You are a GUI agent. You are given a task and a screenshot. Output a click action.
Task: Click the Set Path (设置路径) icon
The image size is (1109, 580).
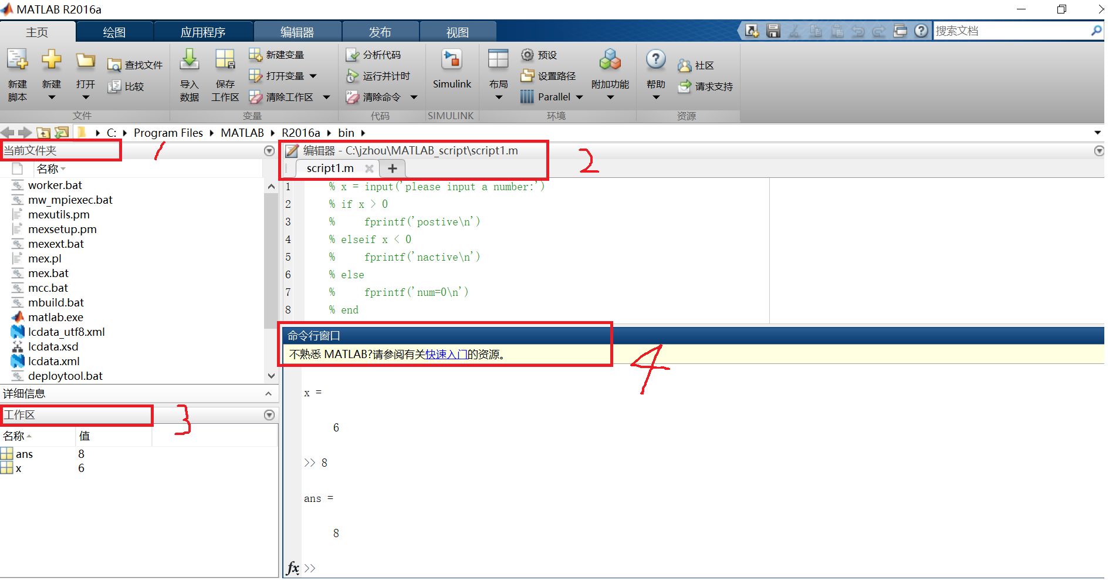[x=528, y=76]
